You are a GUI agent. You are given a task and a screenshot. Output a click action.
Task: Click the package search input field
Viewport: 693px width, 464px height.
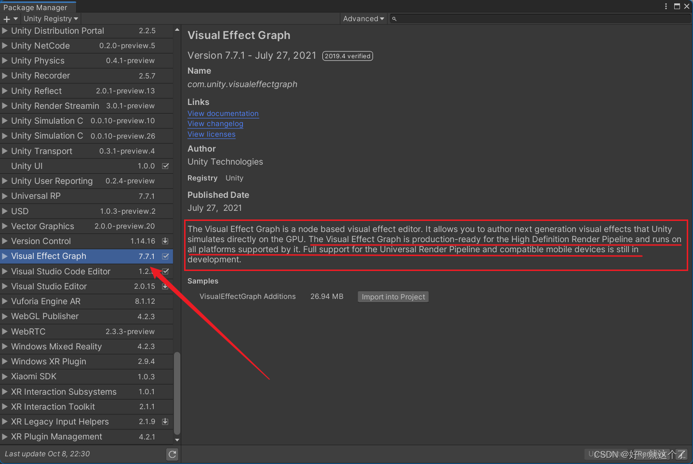click(x=540, y=19)
